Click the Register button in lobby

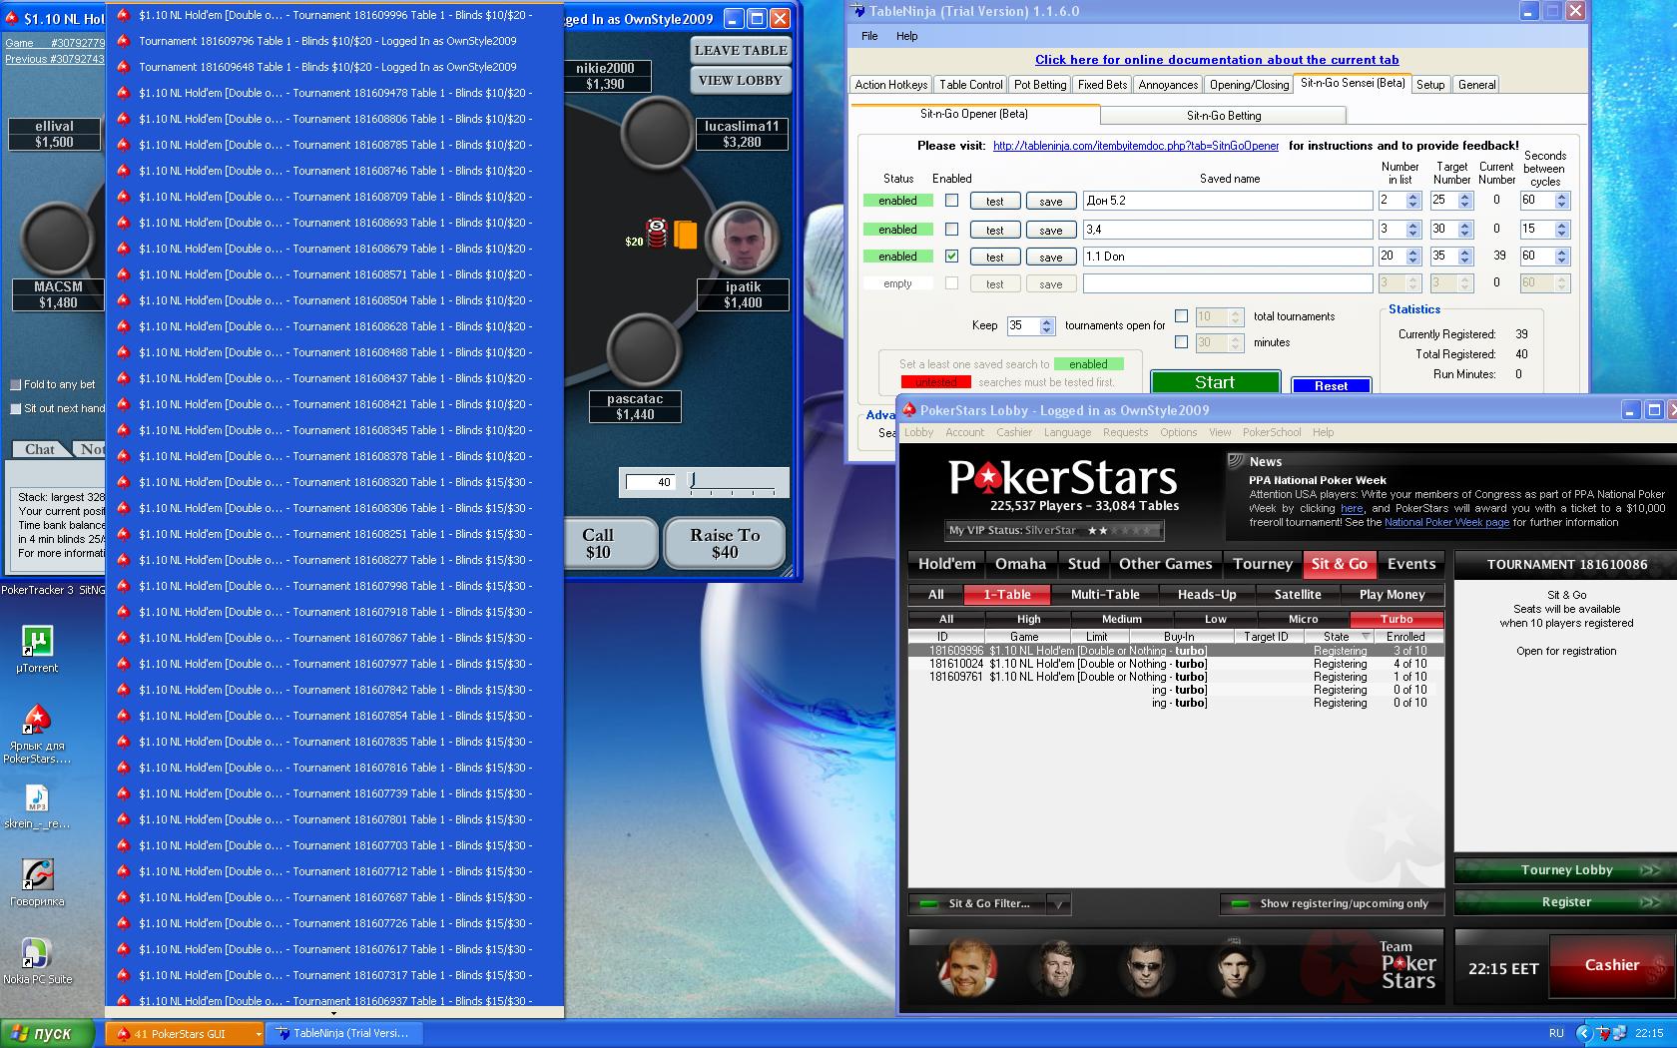(x=1566, y=902)
